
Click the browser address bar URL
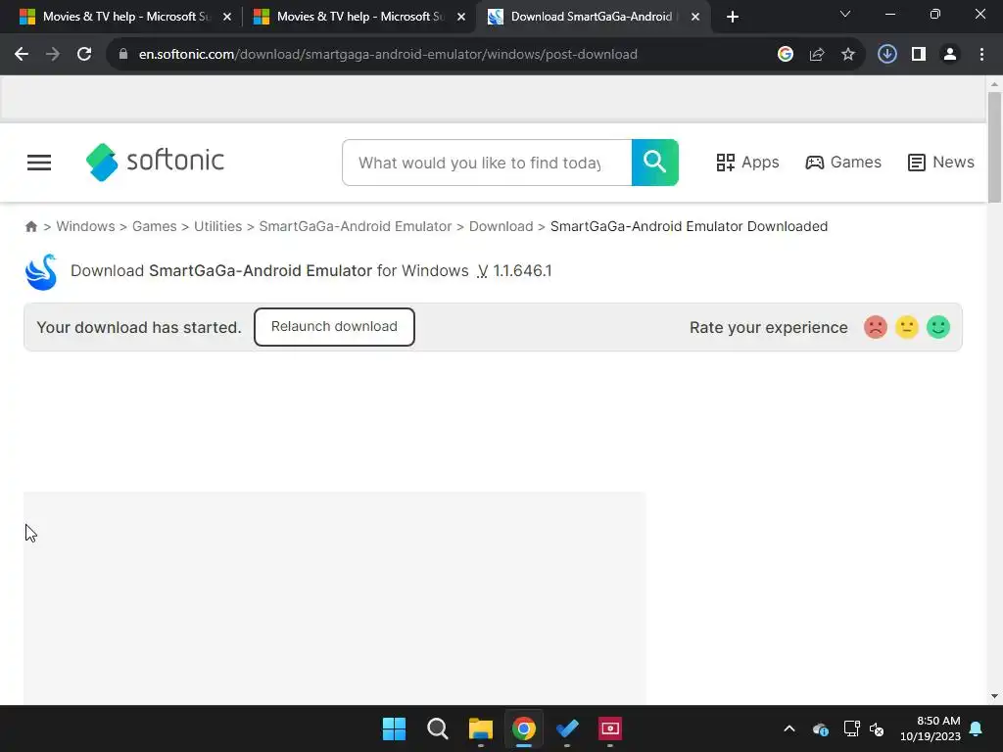[x=388, y=55]
